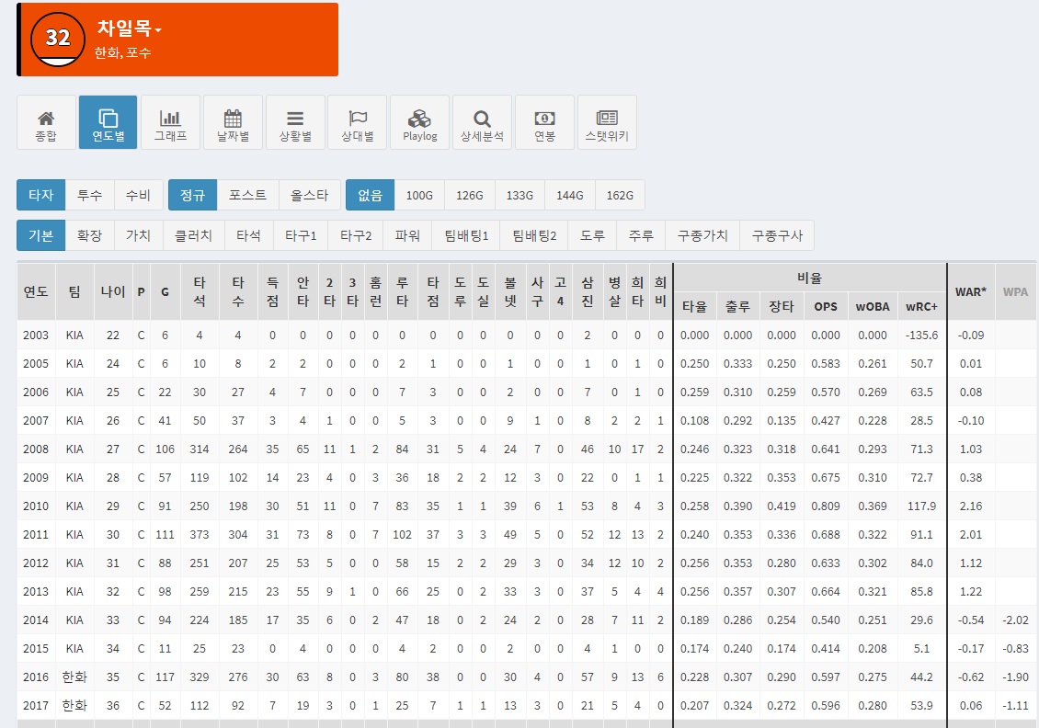The image size is (1039, 728).
Task: Click the 연봉 money icon
Action: click(x=544, y=118)
